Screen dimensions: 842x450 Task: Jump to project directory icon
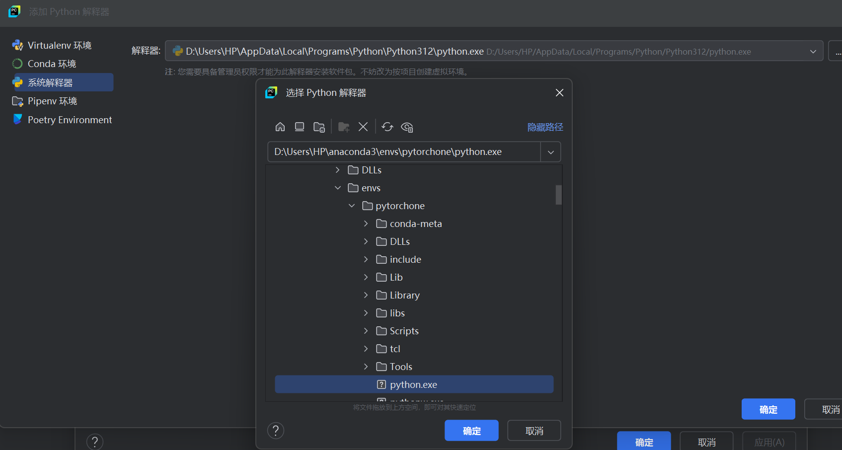(x=319, y=127)
